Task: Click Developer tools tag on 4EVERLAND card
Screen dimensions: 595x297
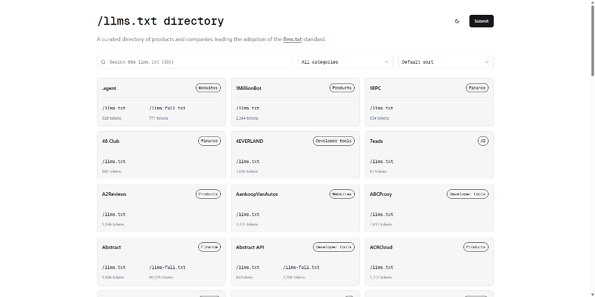Action: (334, 141)
